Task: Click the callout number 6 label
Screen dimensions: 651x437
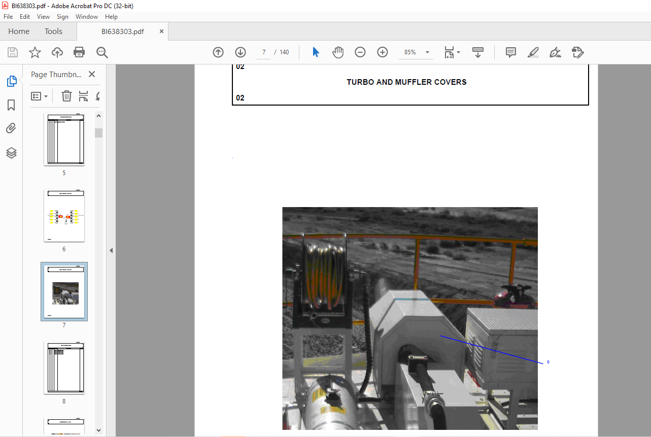Action: pyautogui.click(x=548, y=362)
